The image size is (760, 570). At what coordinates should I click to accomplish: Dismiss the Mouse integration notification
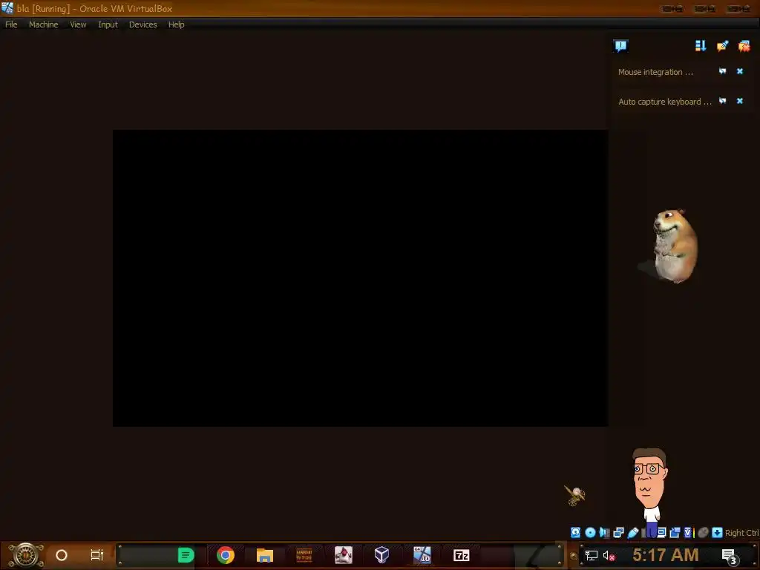click(x=740, y=71)
